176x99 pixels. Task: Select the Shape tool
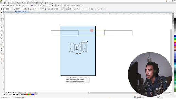pyautogui.click(x=2, y=15)
